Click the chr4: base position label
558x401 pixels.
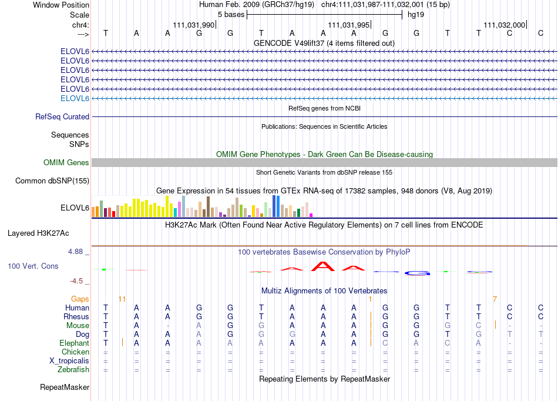[x=80, y=25]
